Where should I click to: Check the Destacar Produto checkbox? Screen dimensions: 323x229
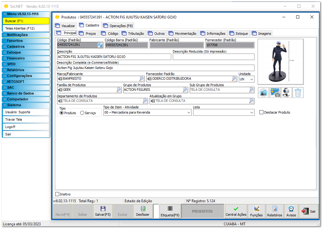coord(262,112)
